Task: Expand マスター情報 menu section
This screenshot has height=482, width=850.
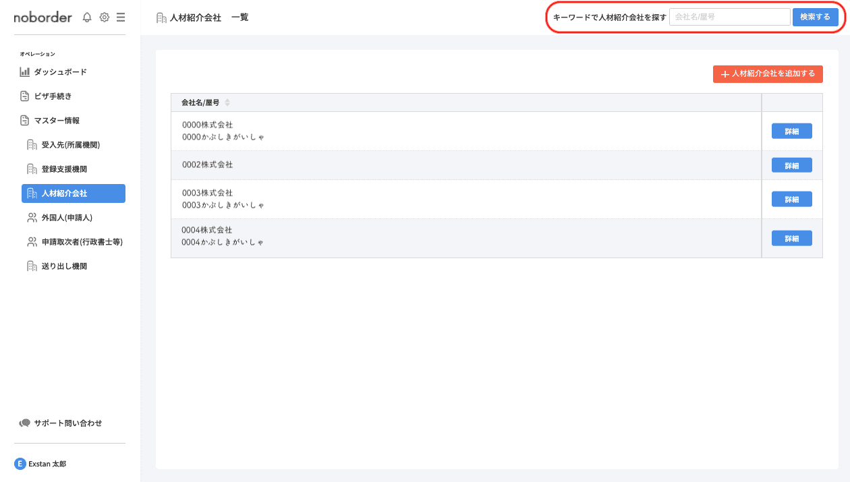Action: click(x=57, y=121)
